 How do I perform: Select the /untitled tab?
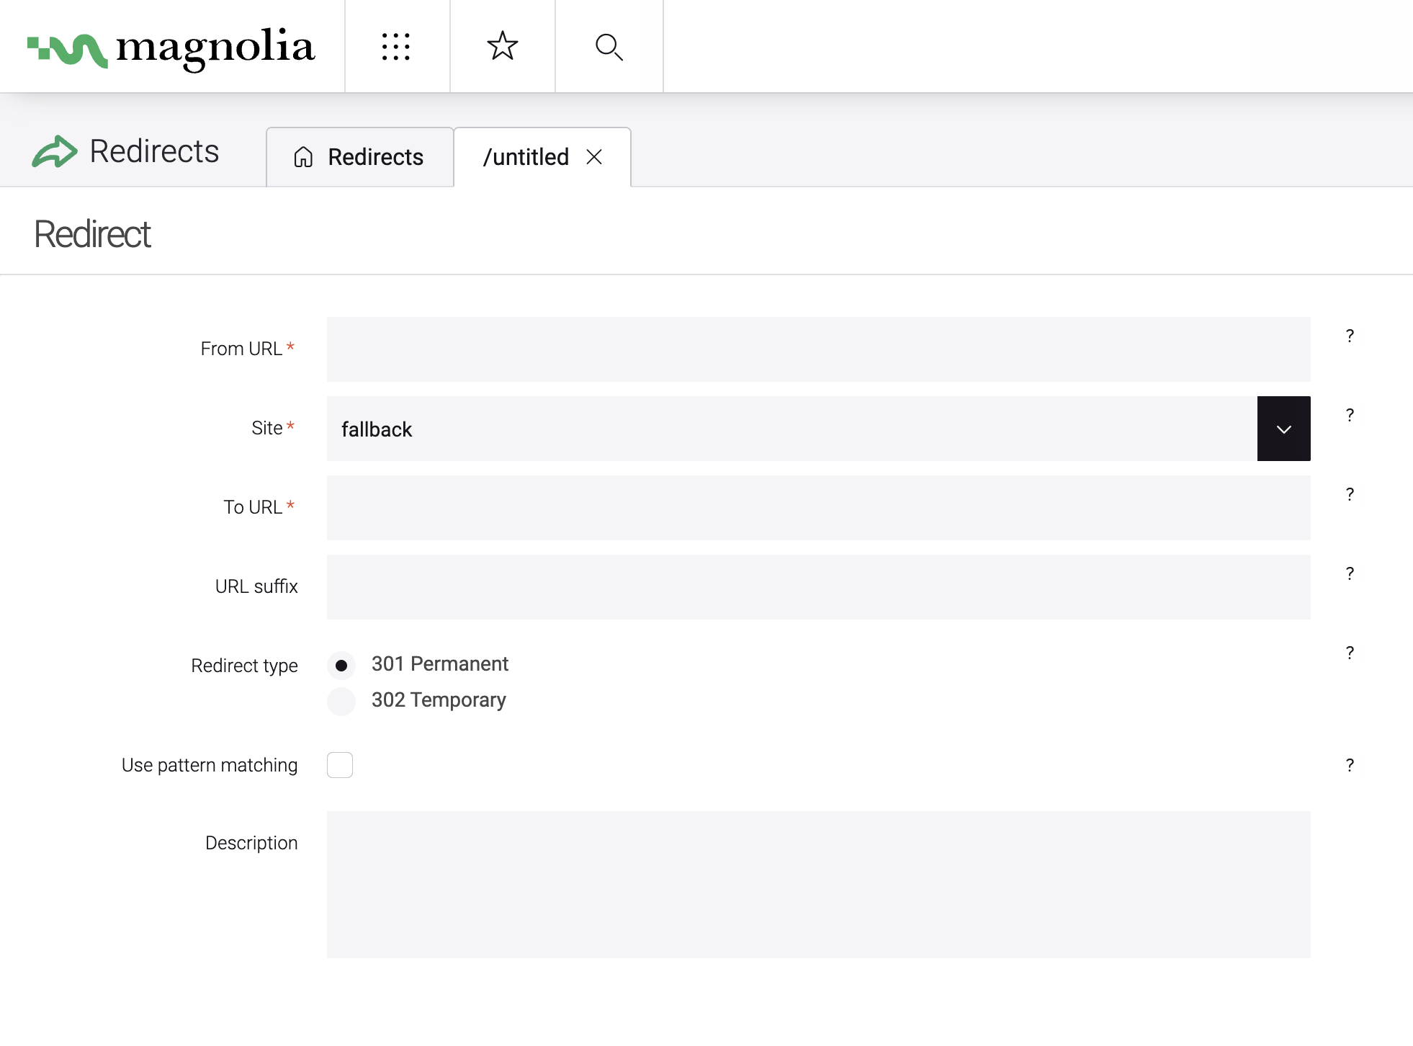[x=526, y=157]
